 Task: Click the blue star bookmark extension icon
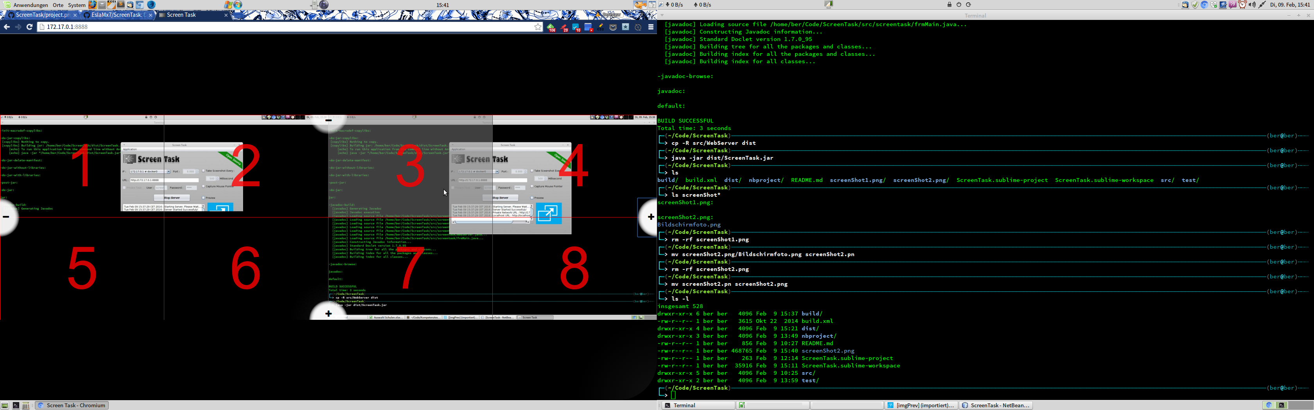tap(625, 27)
